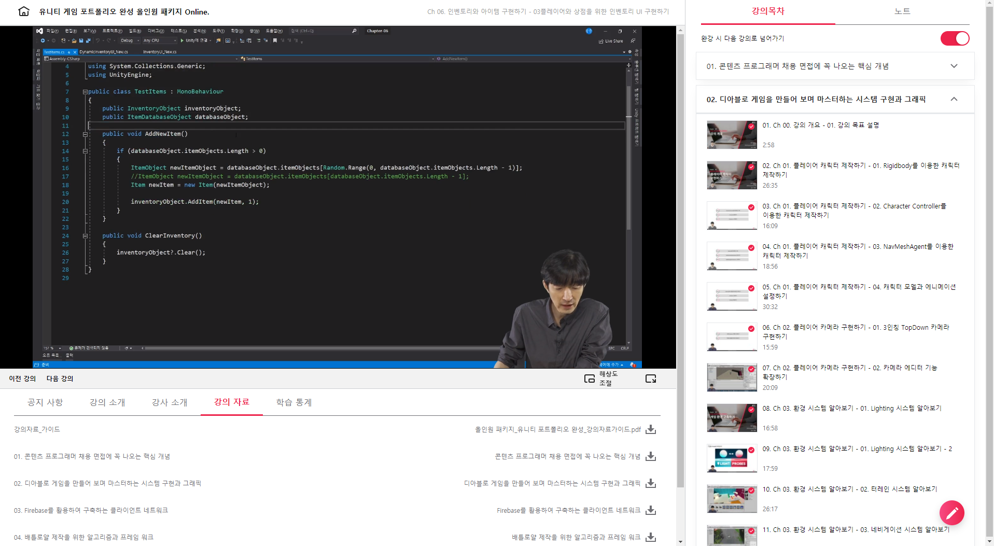The image size is (994, 546).
Task: Click the Save icon in Visual Studio toolbar
Action: click(81, 40)
